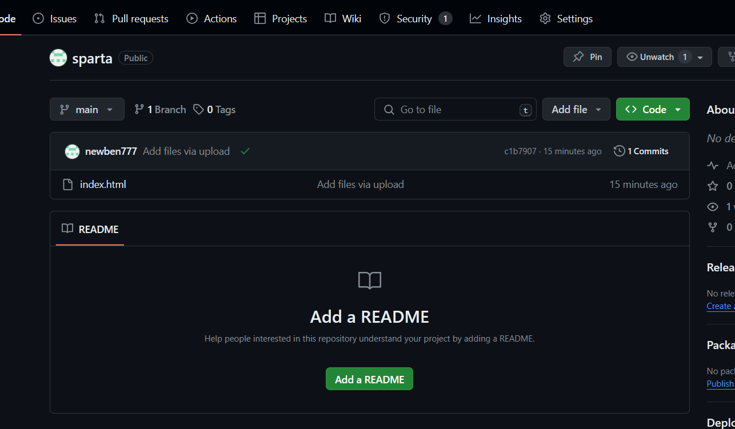This screenshot has height=429, width=735.
Task: Show the Insights tab
Action: click(x=496, y=18)
